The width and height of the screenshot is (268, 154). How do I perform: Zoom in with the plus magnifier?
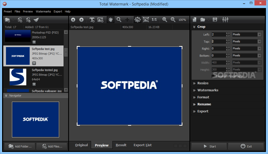(x=165, y=20)
